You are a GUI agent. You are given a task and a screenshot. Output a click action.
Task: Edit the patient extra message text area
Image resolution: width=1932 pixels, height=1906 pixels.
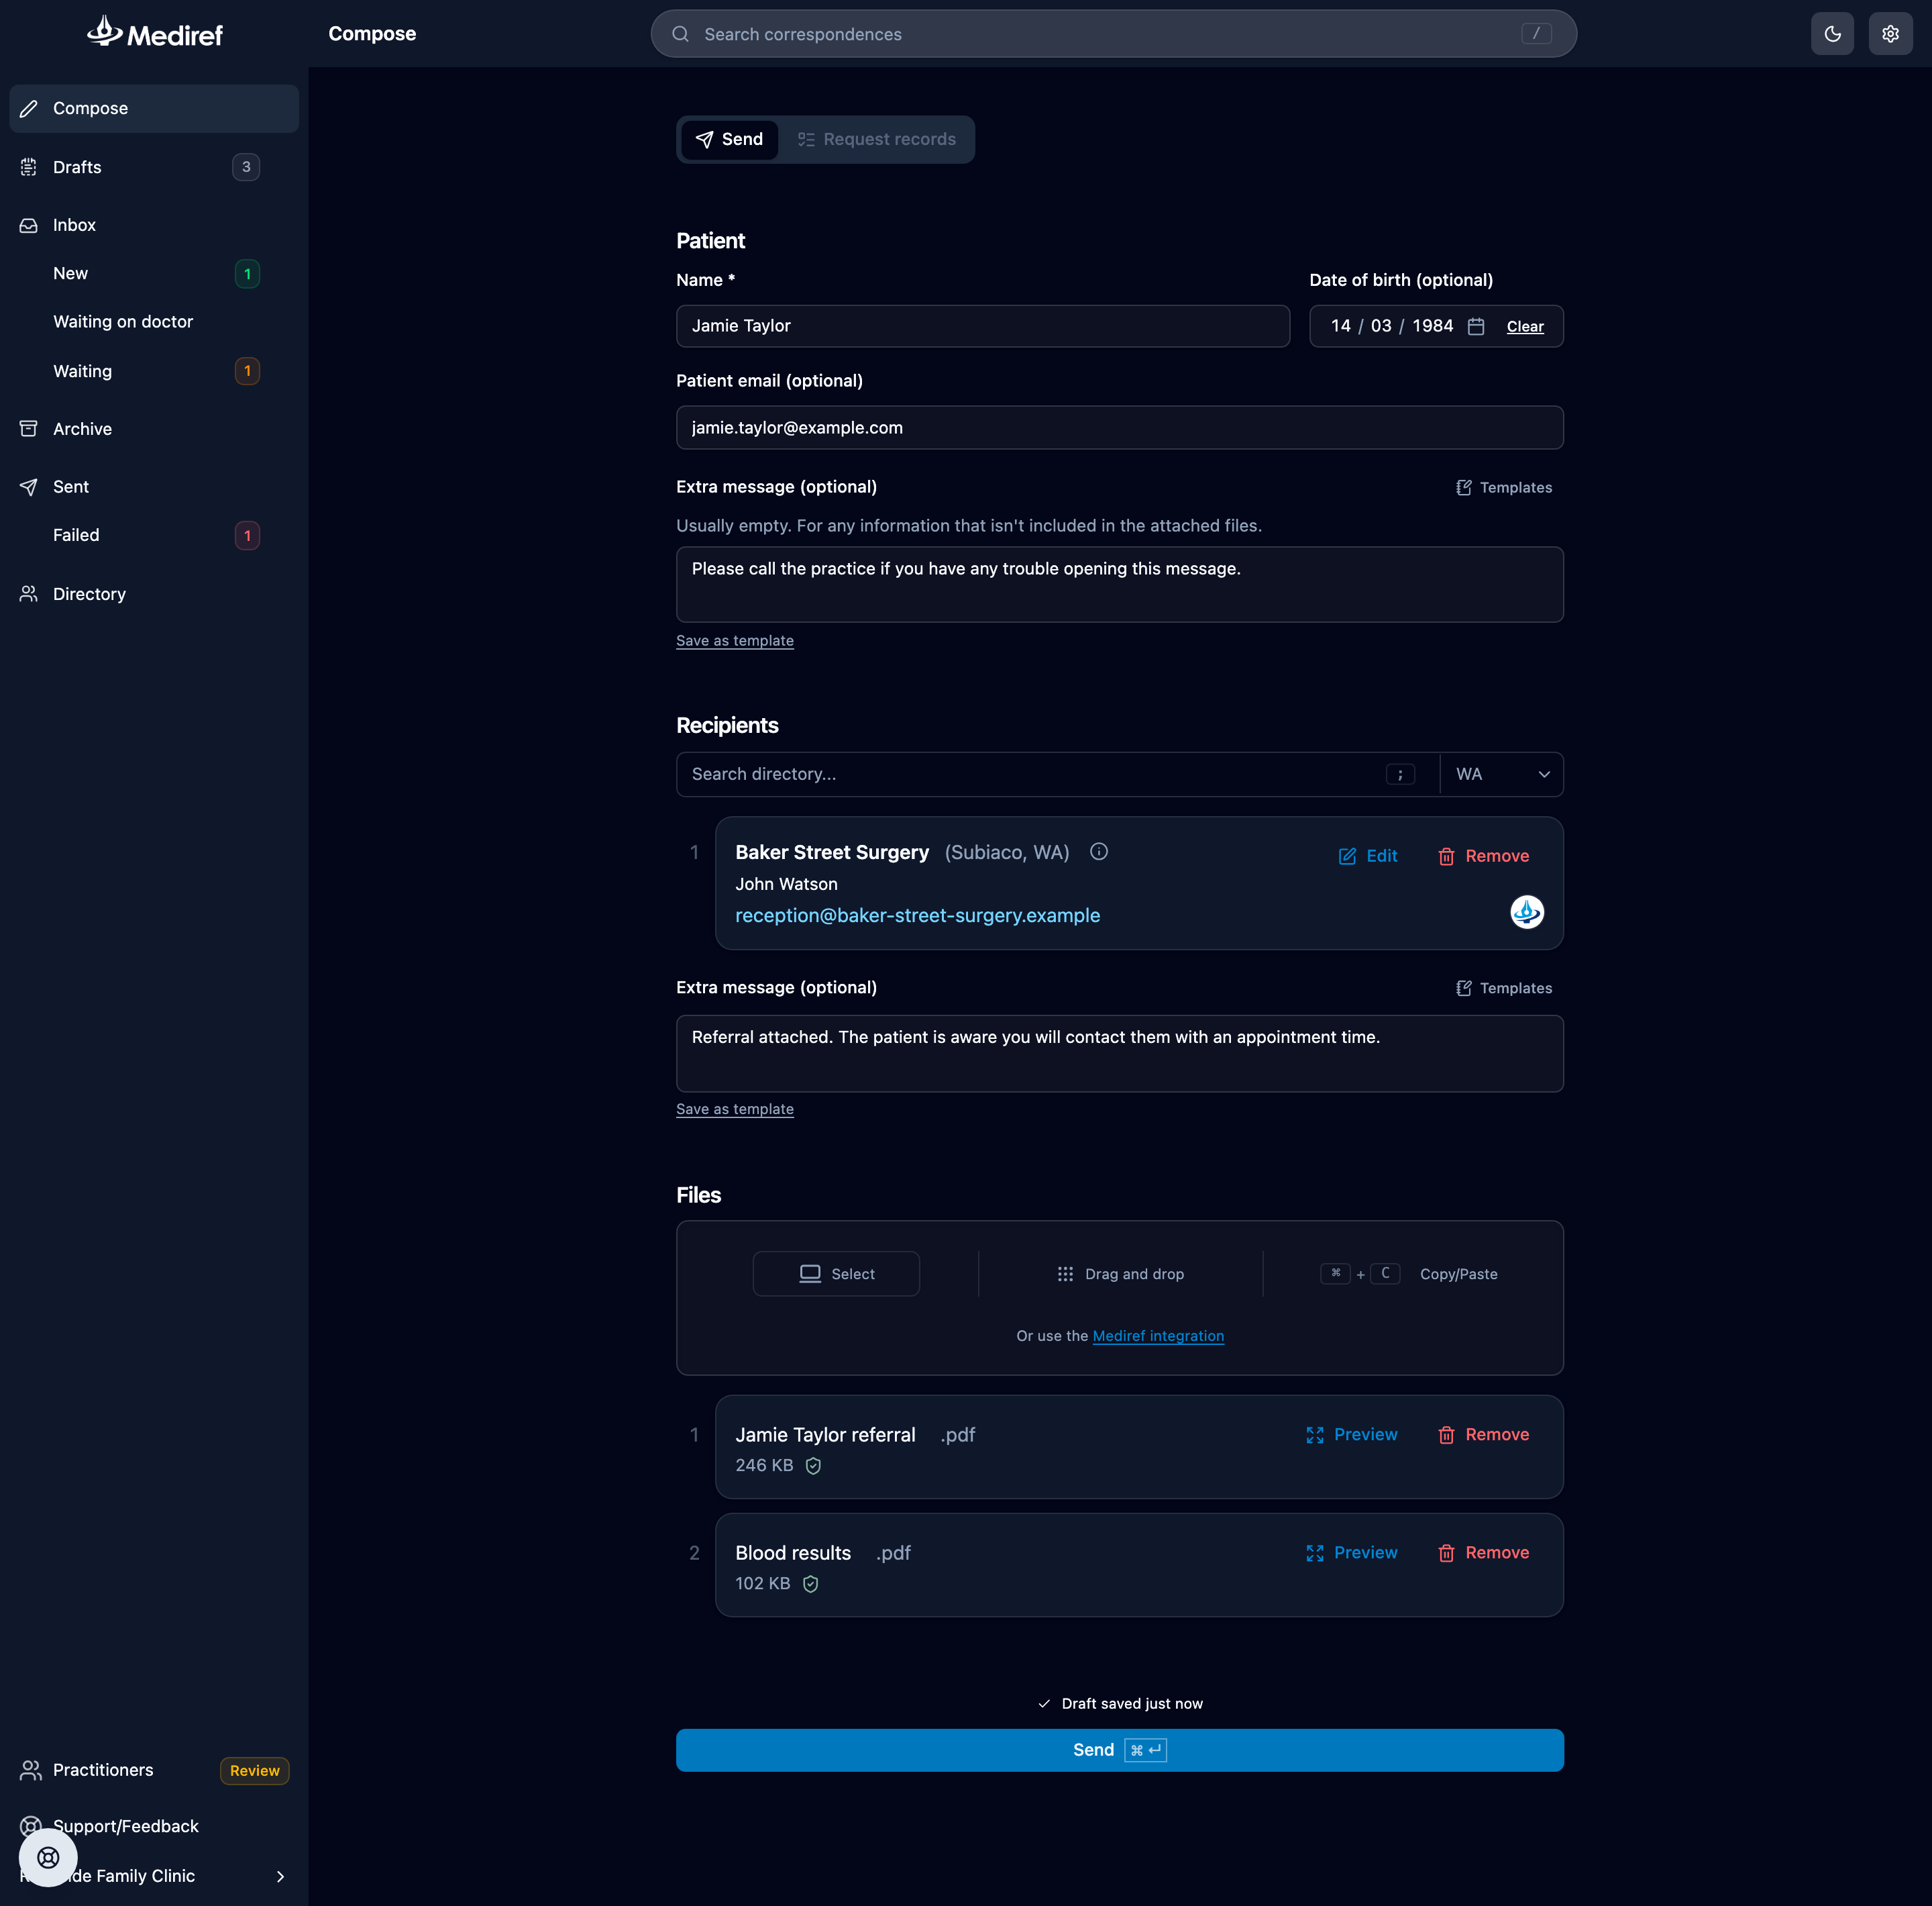pos(1119,585)
